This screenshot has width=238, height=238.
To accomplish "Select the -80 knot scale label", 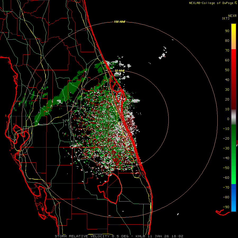I will (x=226, y=197).
